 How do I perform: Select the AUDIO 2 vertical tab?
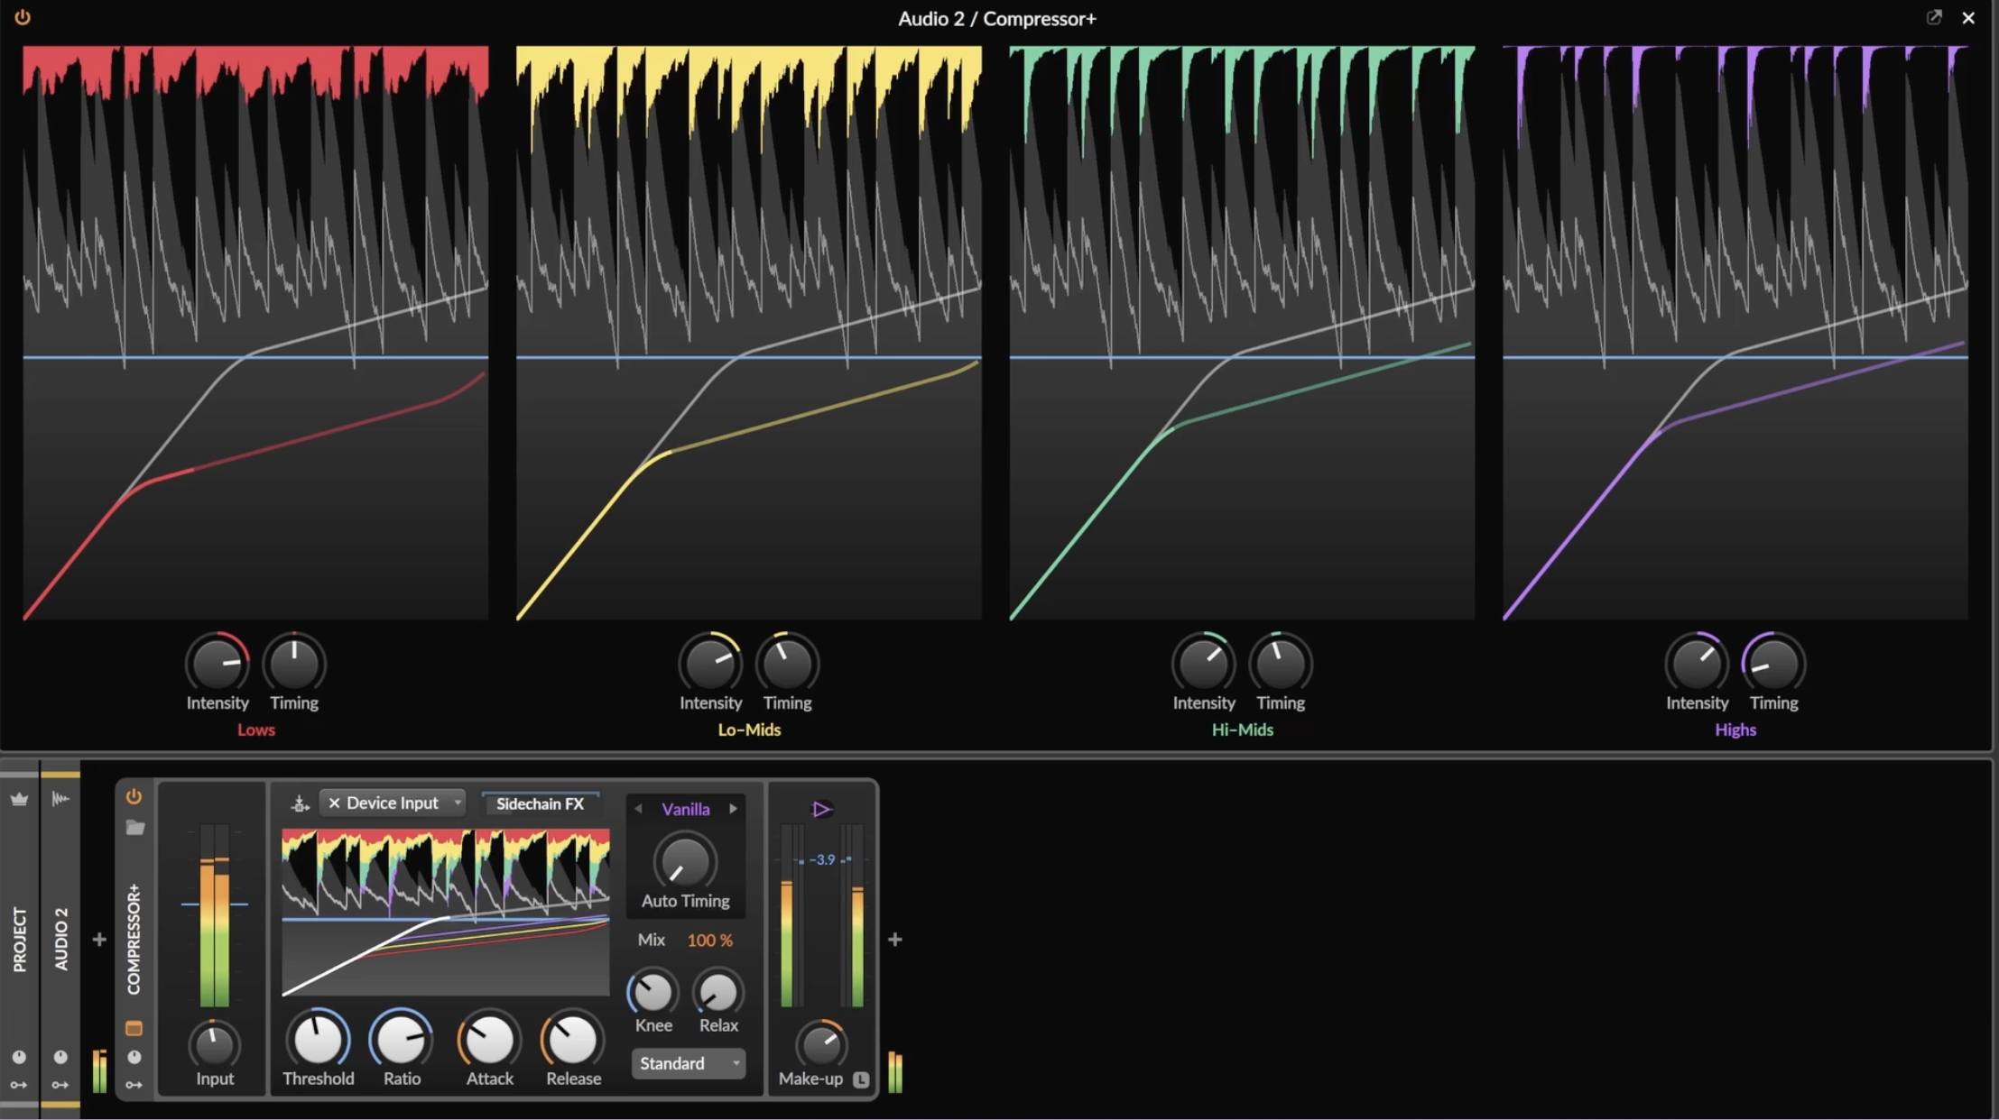click(60, 940)
